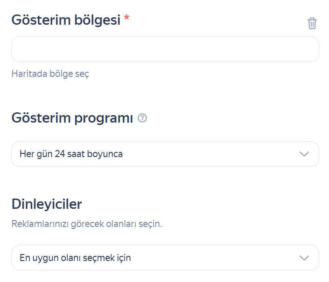
Task: Click the "Reklamlarınızı görecek olanları seçin." description
Action: [87, 224]
